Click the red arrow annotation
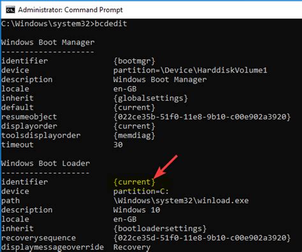The width and height of the screenshot is (302, 252). [x=166, y=167]
